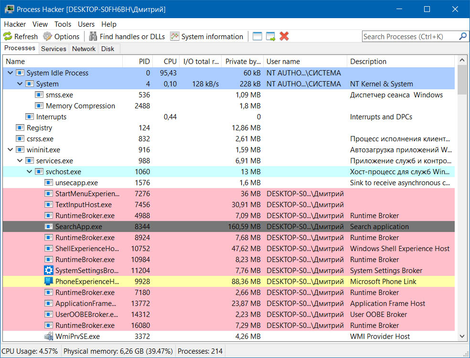The image size is (470, 358).
Task: Click the smss.exe process icon
Action: pos(39,95)
